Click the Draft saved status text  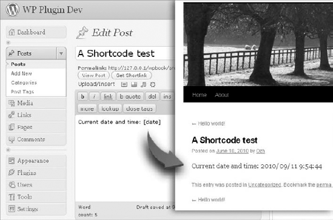tap(155, 207)
